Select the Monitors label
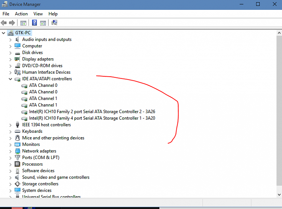This screenshot has width=282, height=209. (31, 144)
